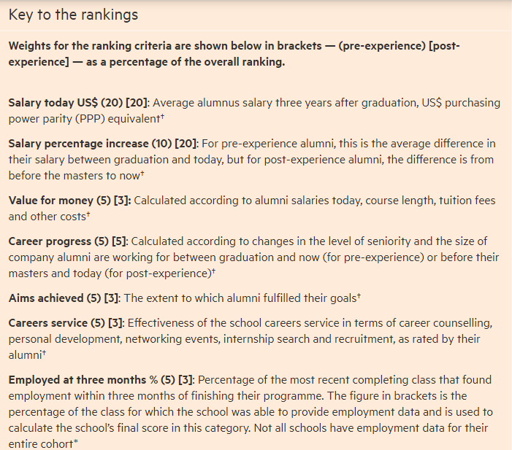
Task: Click the "personal development, networking events" text
Action: [x=114, y=339]
